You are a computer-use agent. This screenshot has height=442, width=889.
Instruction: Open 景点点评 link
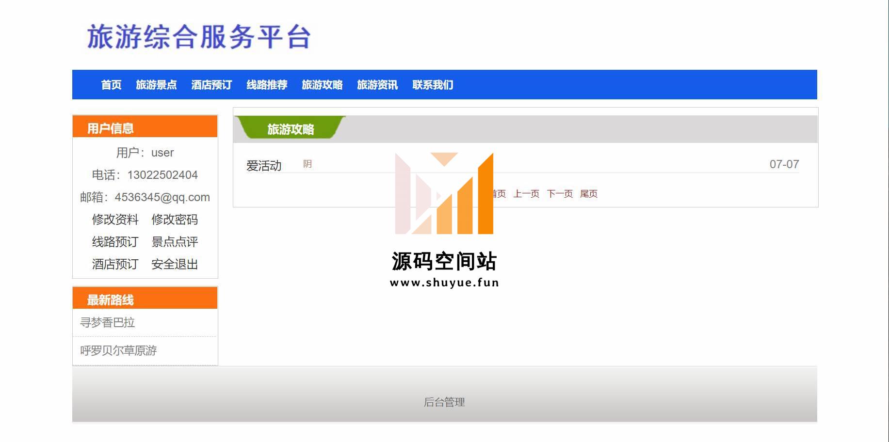pyautogui.click(x=175, y=242)
